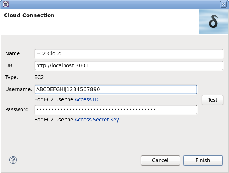Focus the Name field containing EC2 Cloud
This screenshot has width=229, height=173.
coord(129,53)
